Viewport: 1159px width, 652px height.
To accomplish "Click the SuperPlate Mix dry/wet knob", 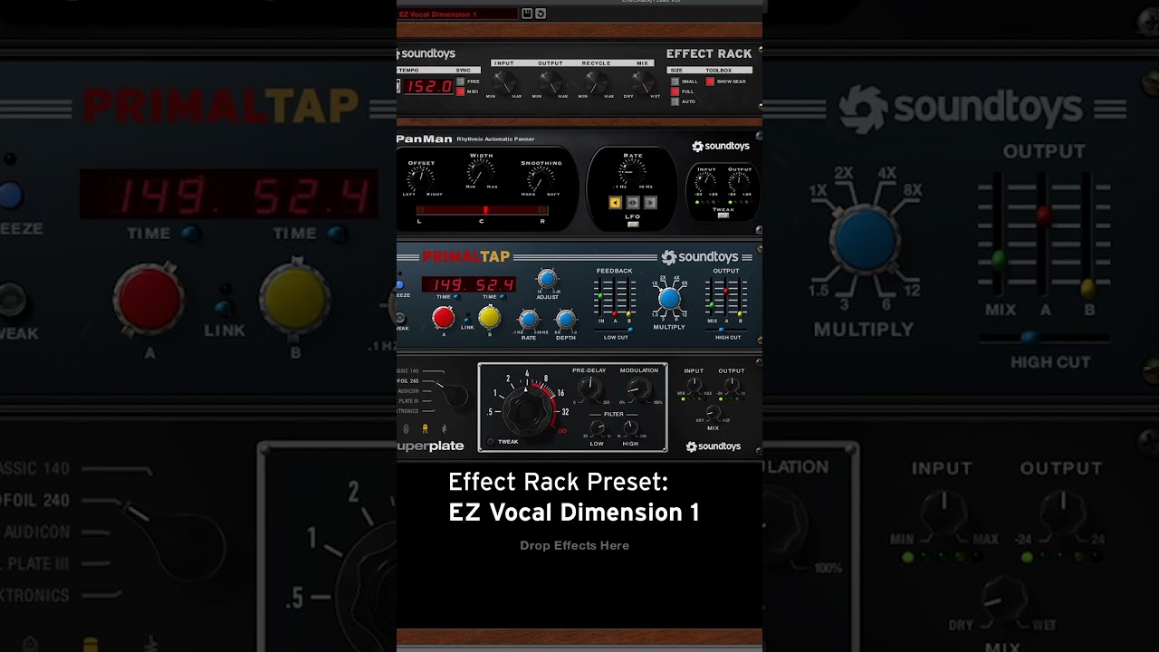I will coord(713,412).
